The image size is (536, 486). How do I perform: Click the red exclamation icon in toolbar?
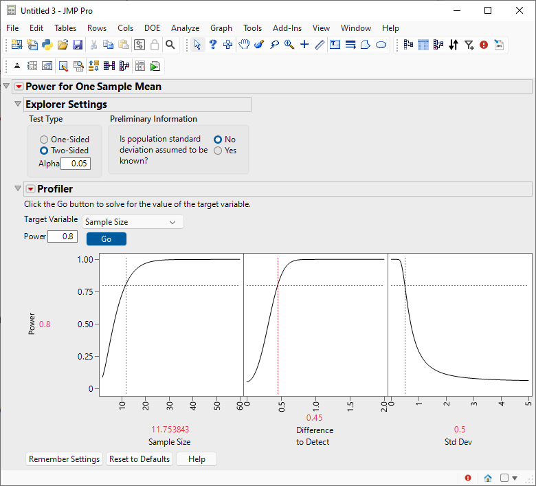pos(484,45)
